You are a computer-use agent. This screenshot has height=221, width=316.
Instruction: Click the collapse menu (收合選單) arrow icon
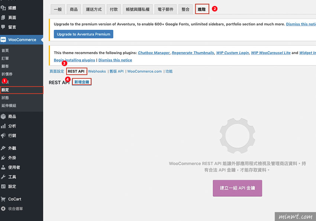pos(3,208)
